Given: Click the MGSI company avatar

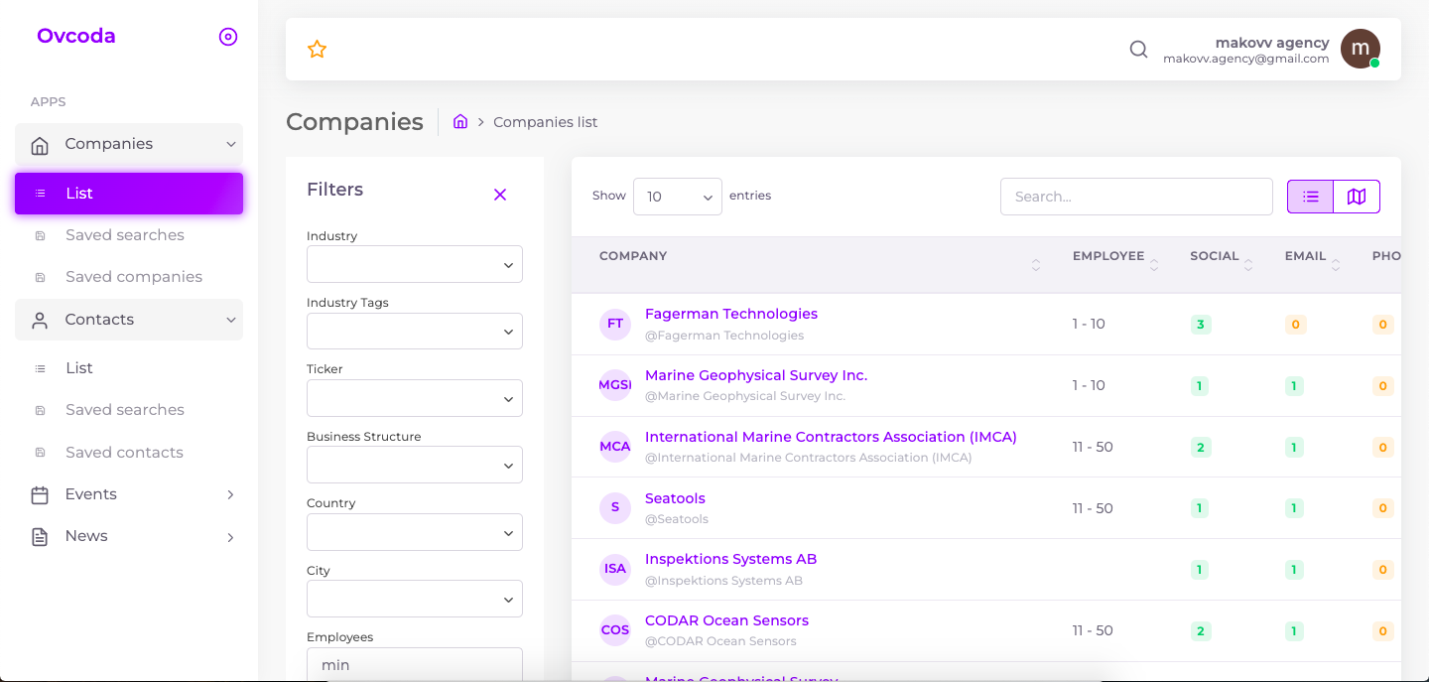Looking at the screenshot, I should pos(615,385).
